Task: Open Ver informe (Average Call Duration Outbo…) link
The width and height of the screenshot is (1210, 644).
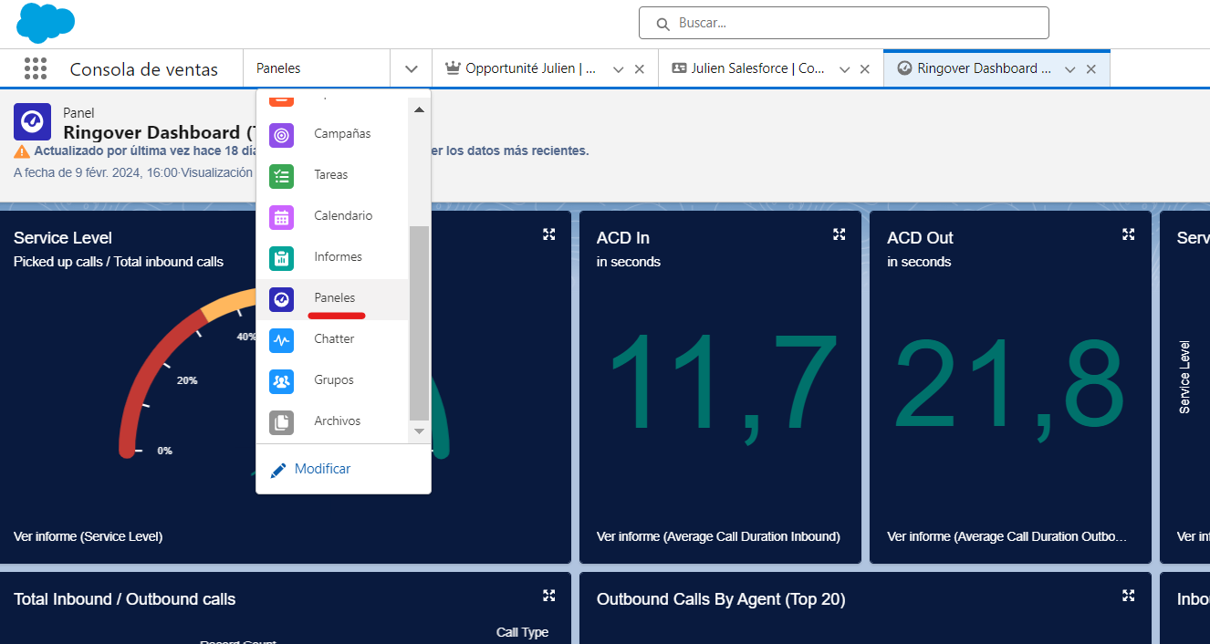Action: pos(1007,536)
